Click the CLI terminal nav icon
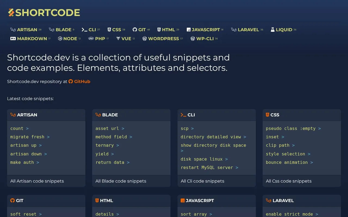The height and width of the screenshot is (217, 348). point(84,30)
